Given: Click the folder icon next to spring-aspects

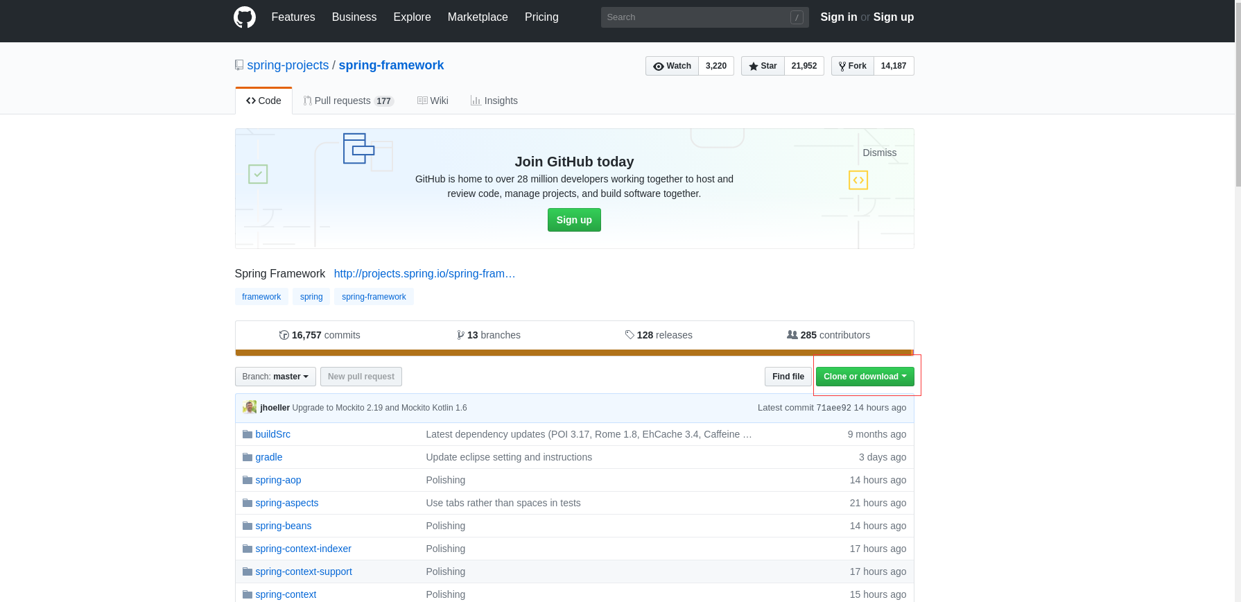Looking at the screenshot, I should coord(248,503).
